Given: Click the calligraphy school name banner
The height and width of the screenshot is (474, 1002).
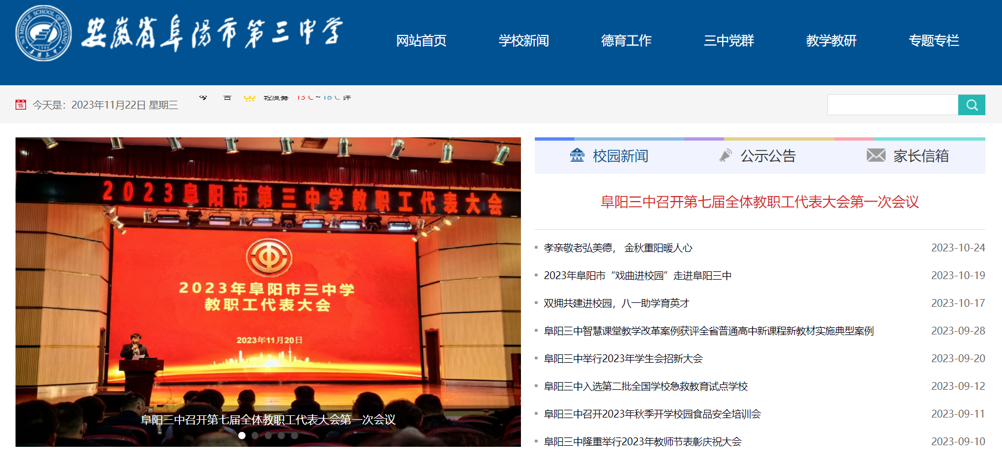Looking at the screenshot, I should click(212, 33).
